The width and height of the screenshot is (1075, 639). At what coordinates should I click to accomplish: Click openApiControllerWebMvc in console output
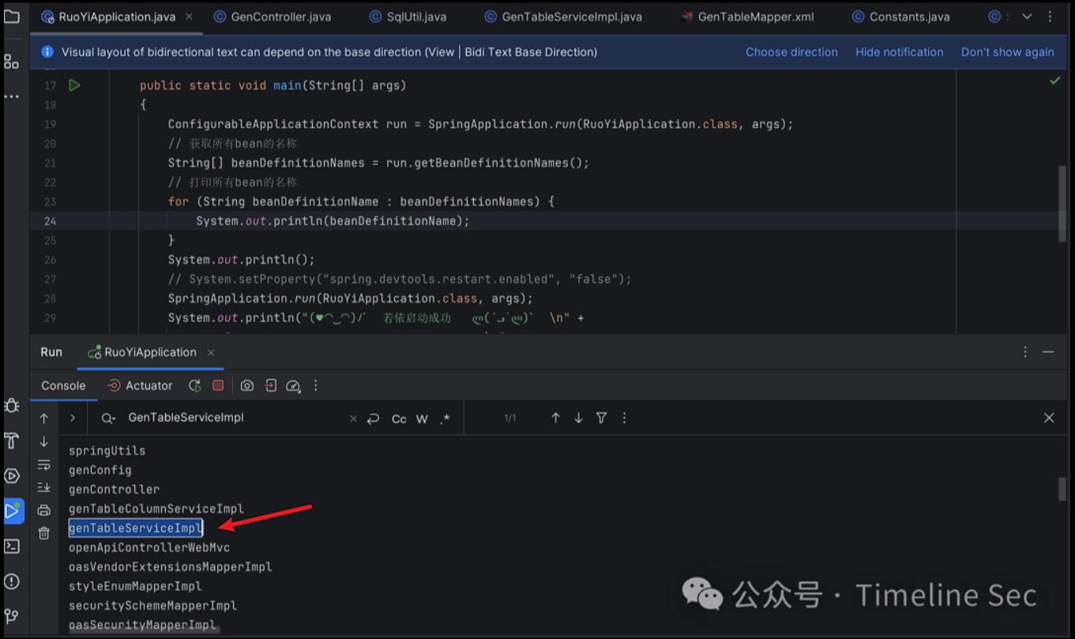[149, 547]
